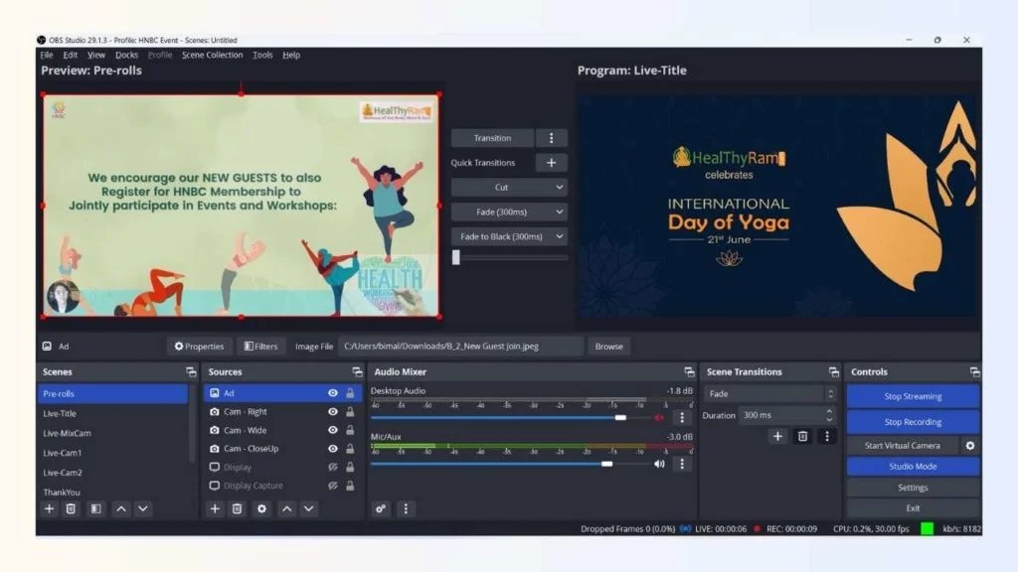Viewport: 1018px width, 572px height.
Task: Pop out the Audio Mixer dock
Action: click(689, 371)
